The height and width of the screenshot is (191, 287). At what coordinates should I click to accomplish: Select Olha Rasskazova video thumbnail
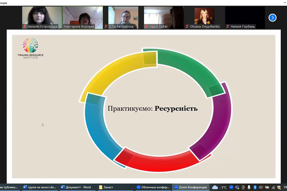click(123, 18)
